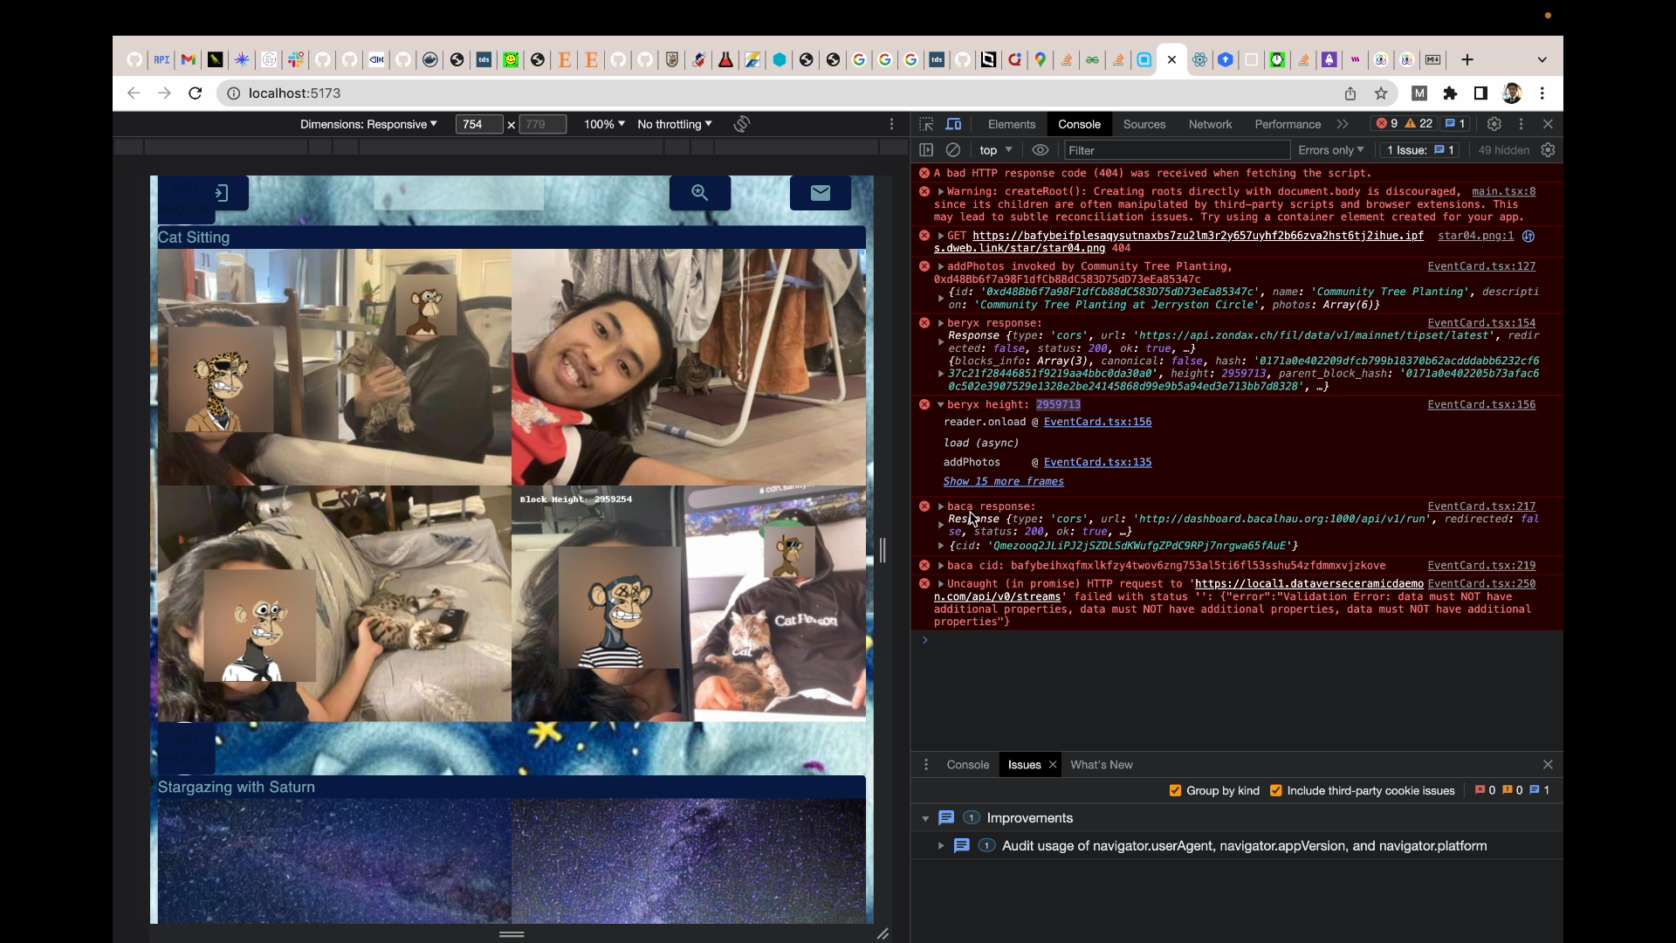This screenshot has width=1676, height=943.
Task: Click the console Filter input field
Action: pyautogui.click(x=1176, y=150)
